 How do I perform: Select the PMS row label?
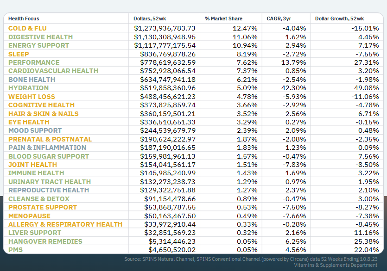click(x=15, y=250)
